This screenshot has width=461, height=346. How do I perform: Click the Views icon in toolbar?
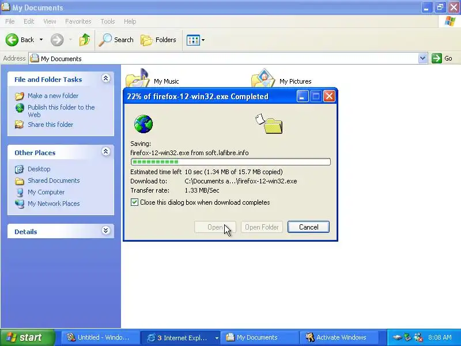point(193,40)
